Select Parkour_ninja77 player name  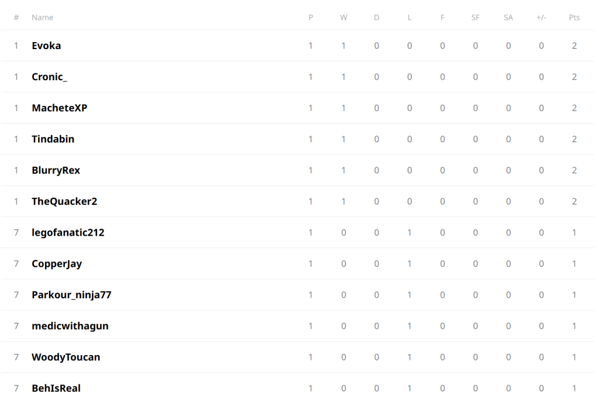[x=71, y=295]
